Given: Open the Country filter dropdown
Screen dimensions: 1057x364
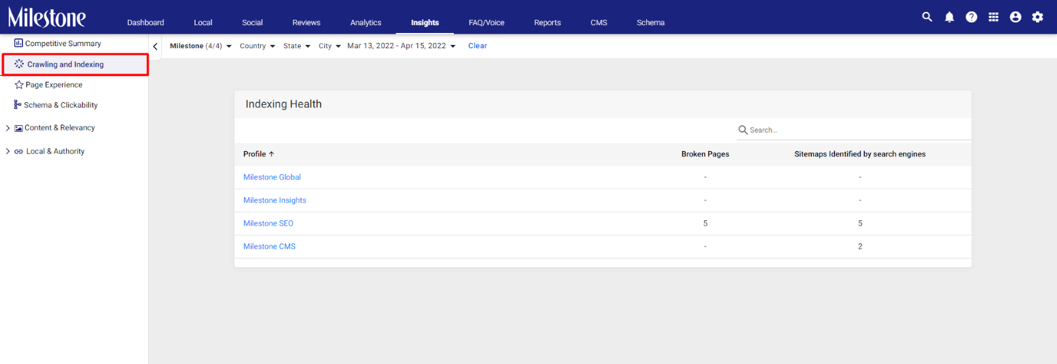Looking at the screenshot, I should pos(258,46).
